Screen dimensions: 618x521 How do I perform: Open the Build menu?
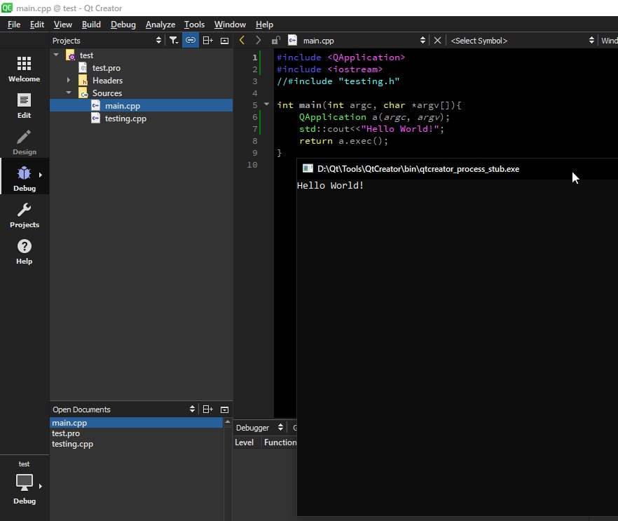[91, 25]
